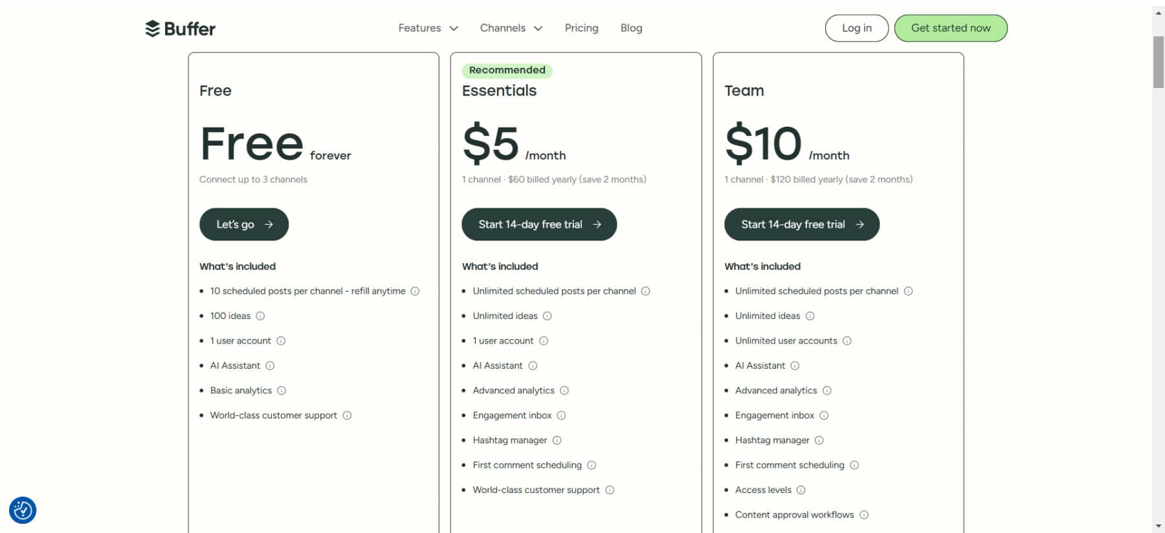1165x533 pixels.
Task: Open the cookie consent badge icon
Action: click(23, 510)
